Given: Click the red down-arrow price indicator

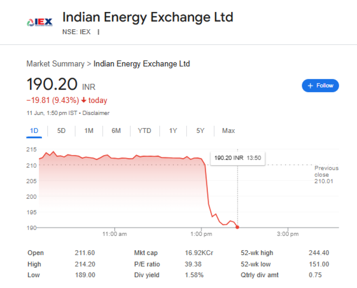Looking at the screenshot, I should [x=84, y=100].
